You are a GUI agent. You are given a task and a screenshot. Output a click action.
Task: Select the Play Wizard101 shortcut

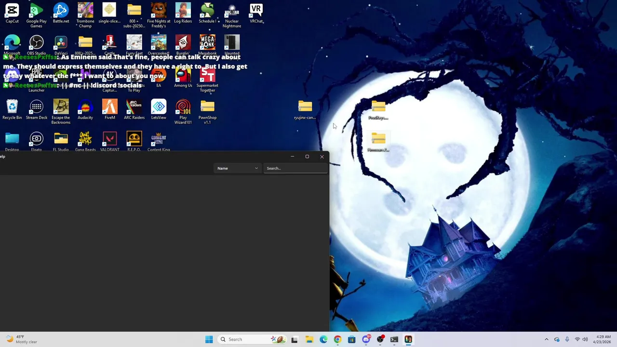tap(183, 112)
